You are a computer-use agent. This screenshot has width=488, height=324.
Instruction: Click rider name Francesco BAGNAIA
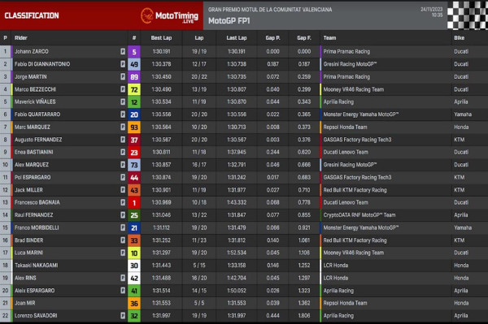tap(37, 202)
